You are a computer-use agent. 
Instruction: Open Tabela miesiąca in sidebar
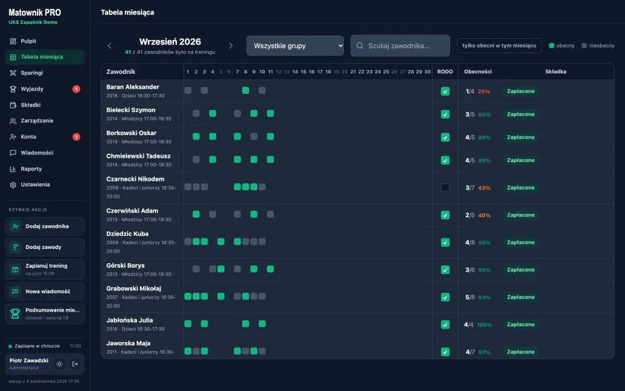[x=45, y=57]
